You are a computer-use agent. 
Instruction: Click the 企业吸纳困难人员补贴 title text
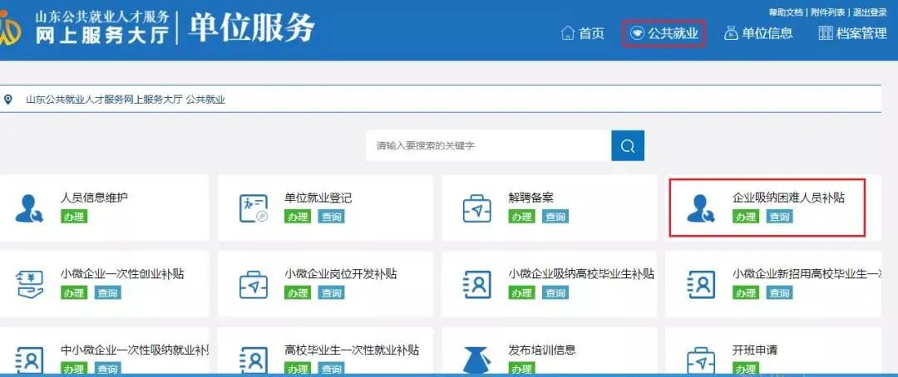tap(788, 198)
